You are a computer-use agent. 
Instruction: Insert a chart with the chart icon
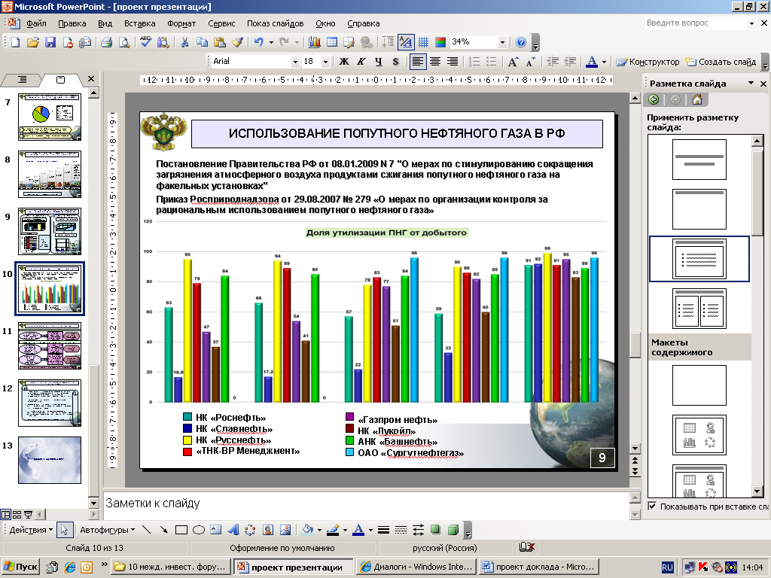click(314, 42)
